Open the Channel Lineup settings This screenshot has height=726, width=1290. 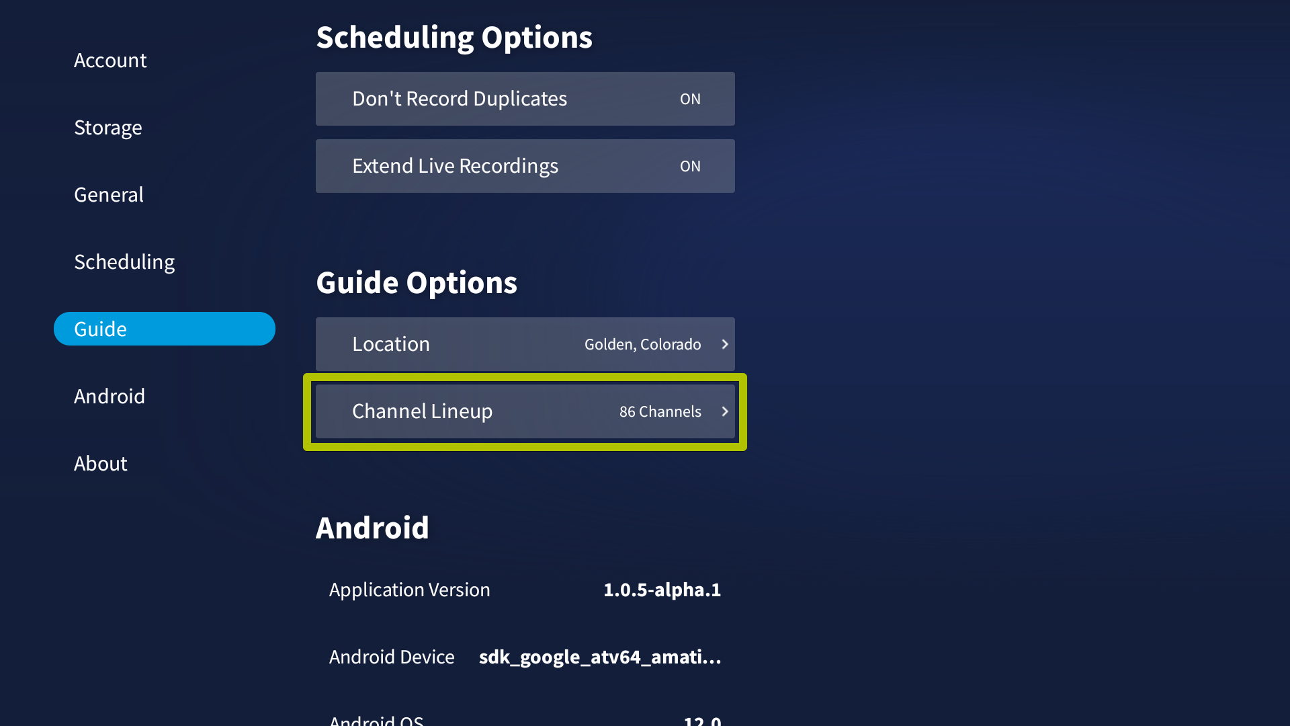tap(525, 411)
